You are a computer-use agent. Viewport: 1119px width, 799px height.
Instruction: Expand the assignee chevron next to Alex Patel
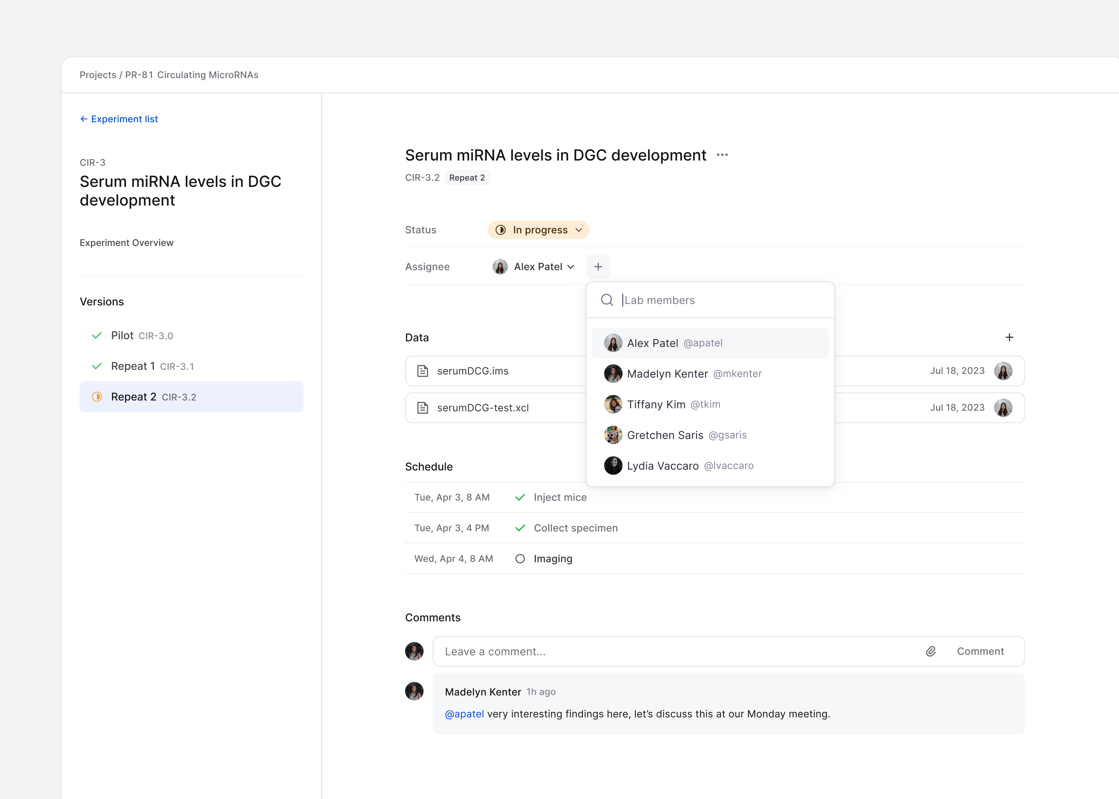tap(571, 267)
